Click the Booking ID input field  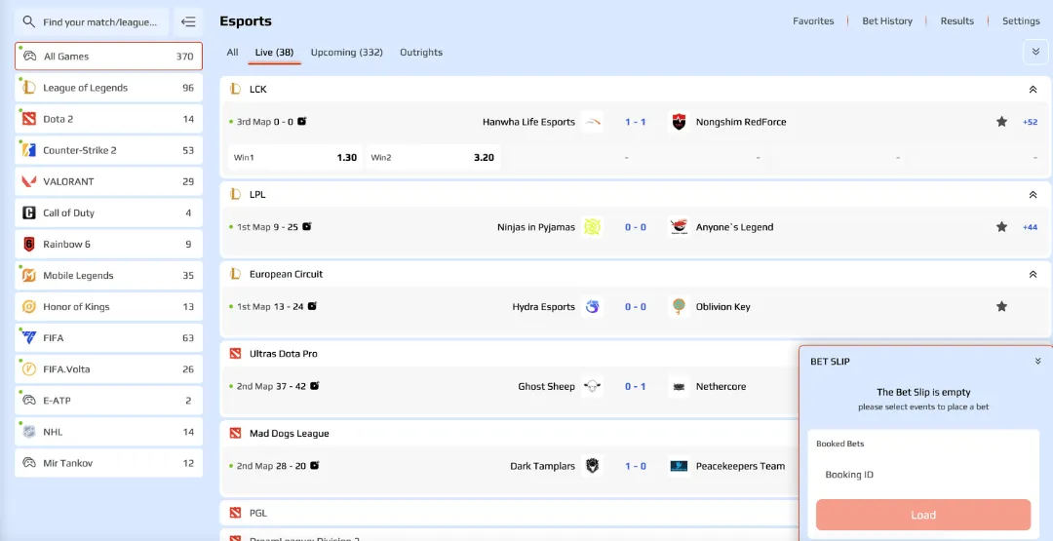point(922,475)
